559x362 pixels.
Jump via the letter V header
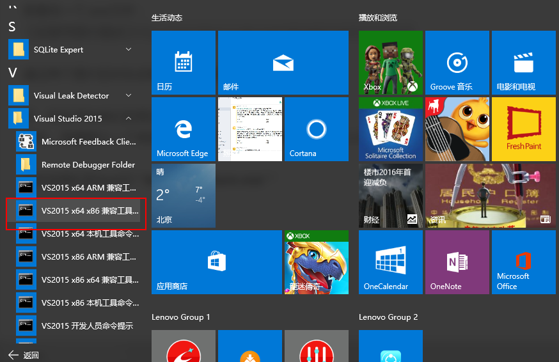13,73
